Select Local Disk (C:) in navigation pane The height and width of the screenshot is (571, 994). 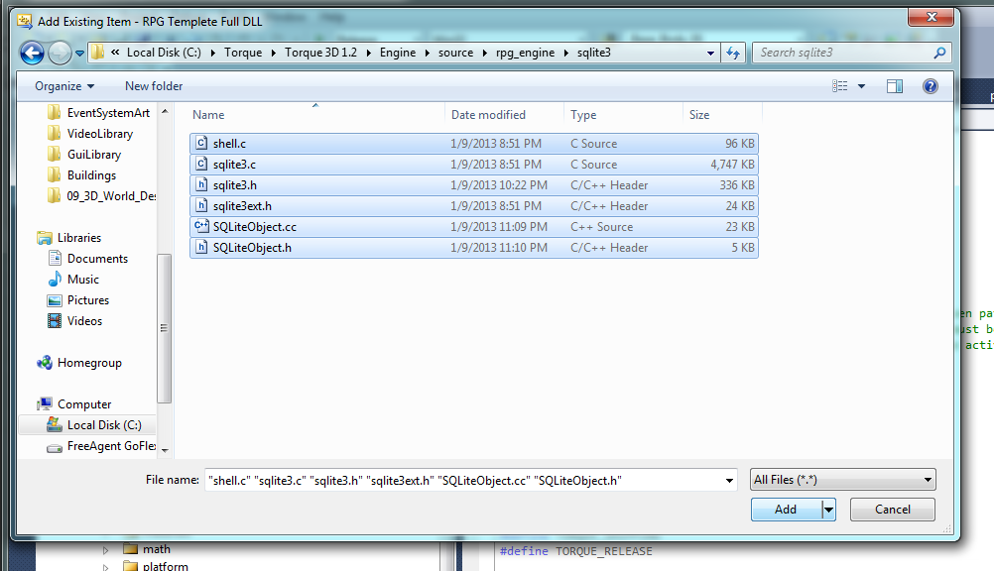pos(104,425)
